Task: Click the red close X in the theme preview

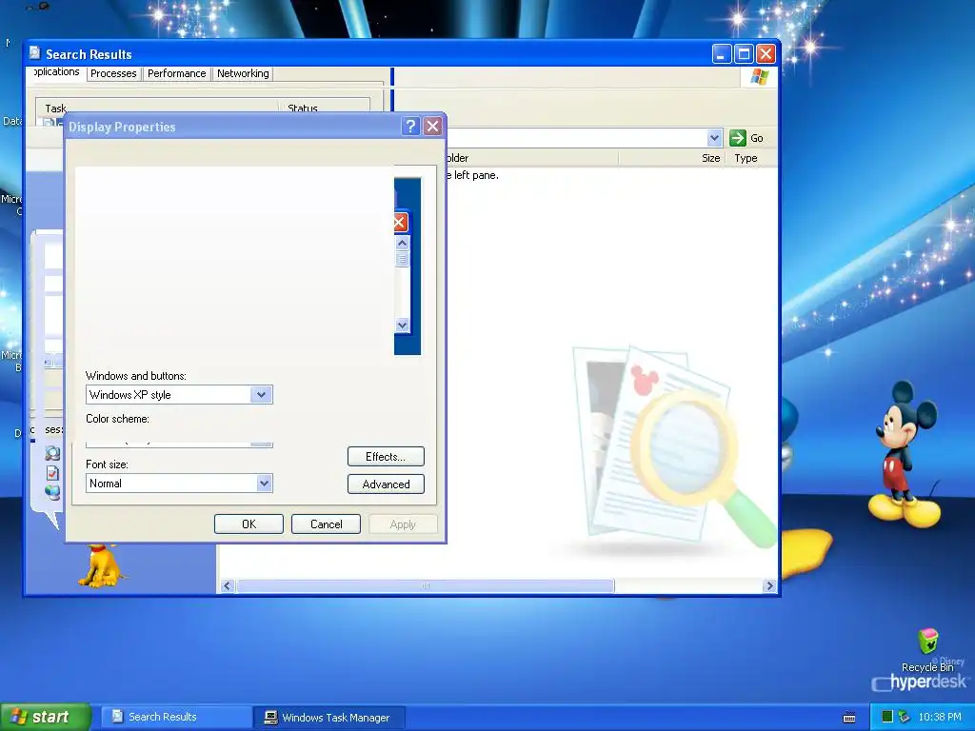Action: coord(400,223)
